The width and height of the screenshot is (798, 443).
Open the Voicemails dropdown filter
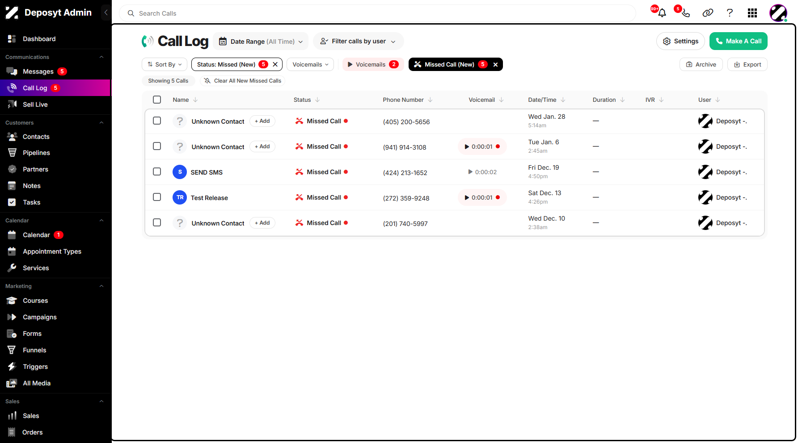310,64
